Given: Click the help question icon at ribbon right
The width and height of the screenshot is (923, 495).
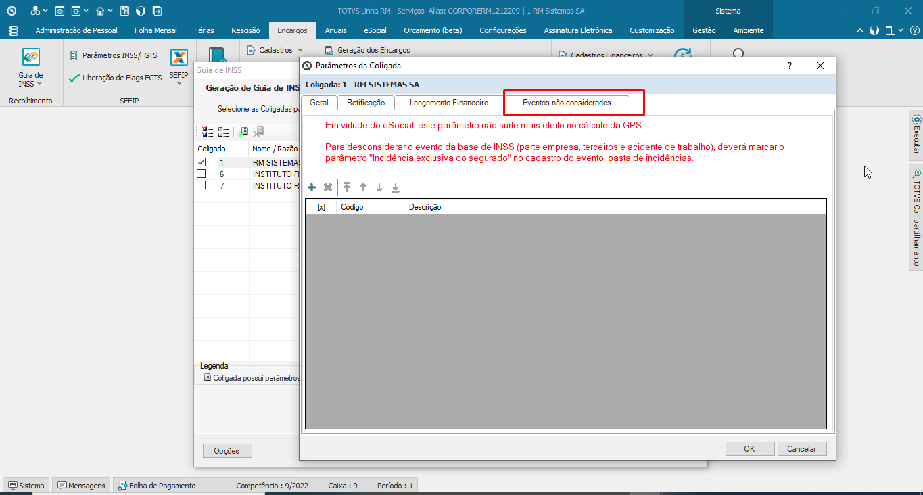Looking at the screenshot, I should point(914,30).
